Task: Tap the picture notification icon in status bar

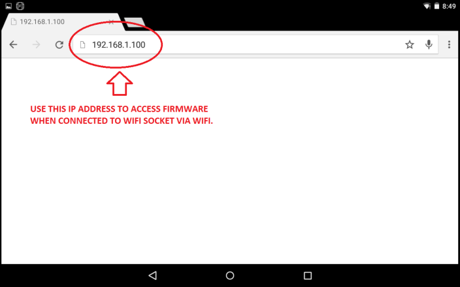Action: pos(8,6)
